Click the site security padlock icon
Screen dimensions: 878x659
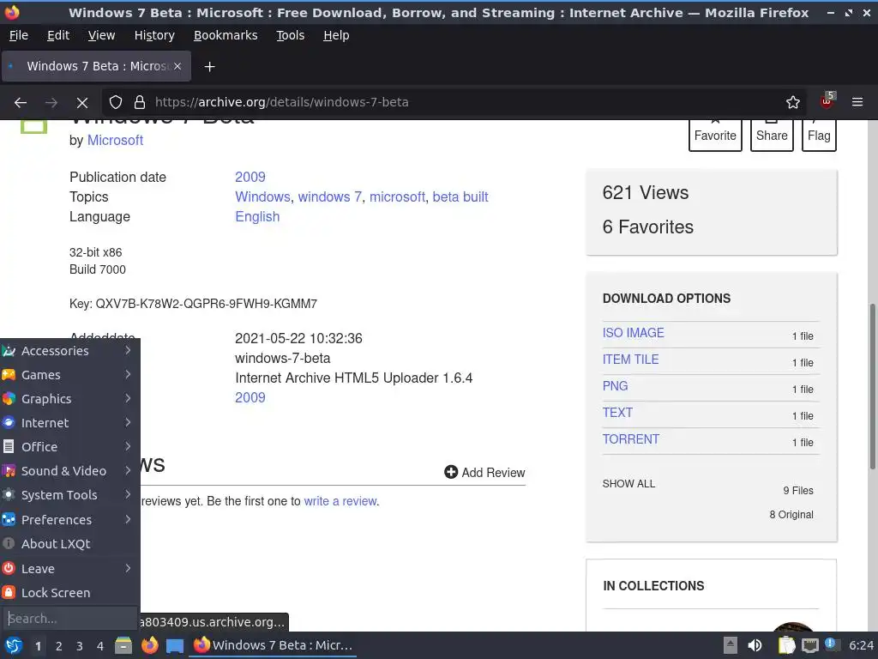pyautogui.click(x=140, y=103)
